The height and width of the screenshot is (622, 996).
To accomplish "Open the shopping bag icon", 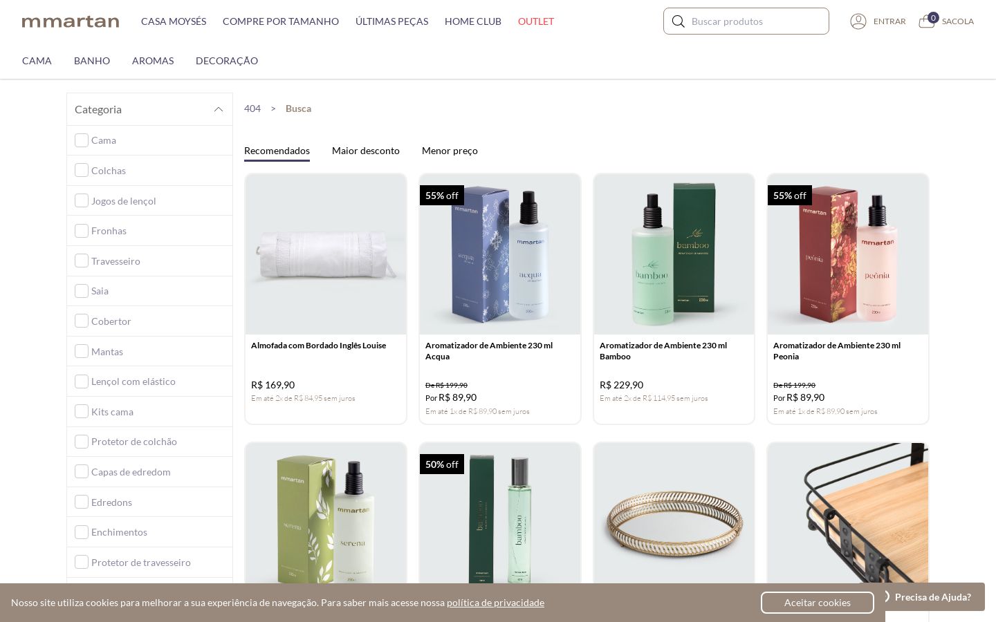I will (926, 22).
